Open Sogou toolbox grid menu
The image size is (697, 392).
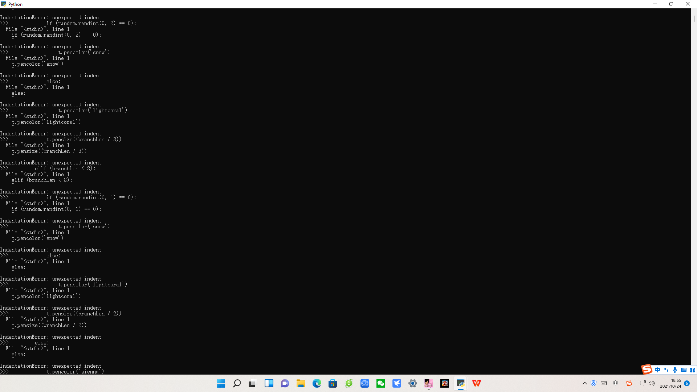click(x=692, y=370)
